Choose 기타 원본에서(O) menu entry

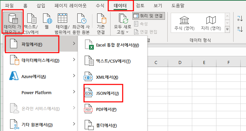41,125
